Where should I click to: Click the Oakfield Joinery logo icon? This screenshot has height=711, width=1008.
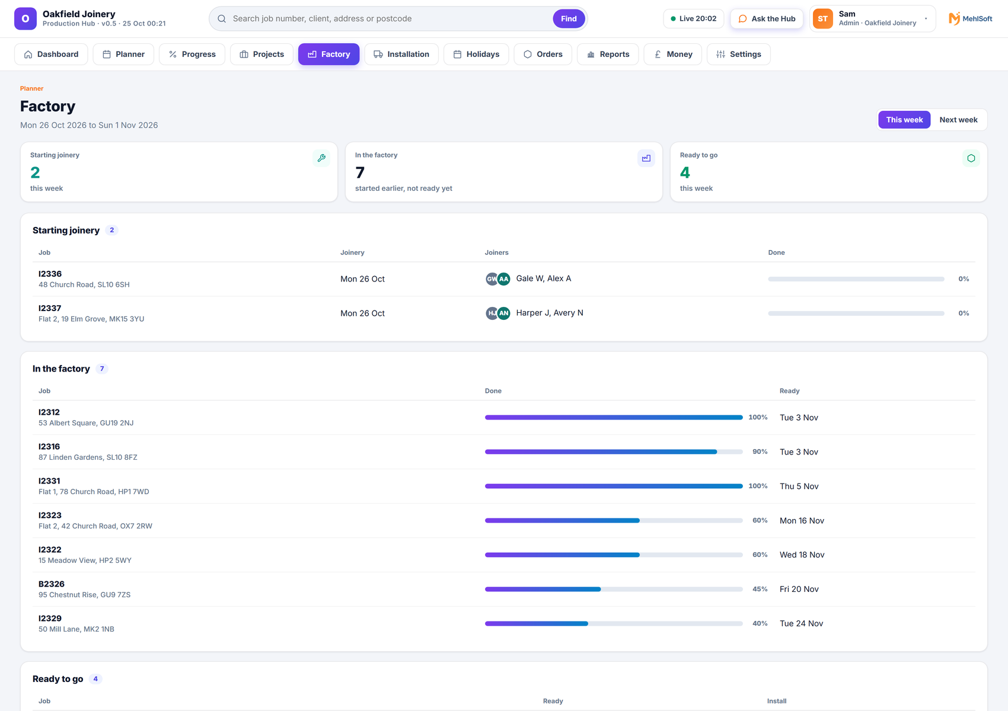(x=25, y=18)
